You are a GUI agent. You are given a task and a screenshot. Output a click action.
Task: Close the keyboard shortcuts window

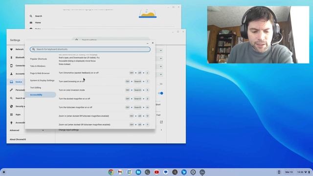[153, 43]
